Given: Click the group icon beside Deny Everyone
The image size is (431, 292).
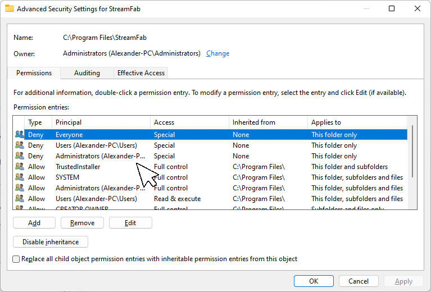Looking at the screenshot, I should pos(20,135).
